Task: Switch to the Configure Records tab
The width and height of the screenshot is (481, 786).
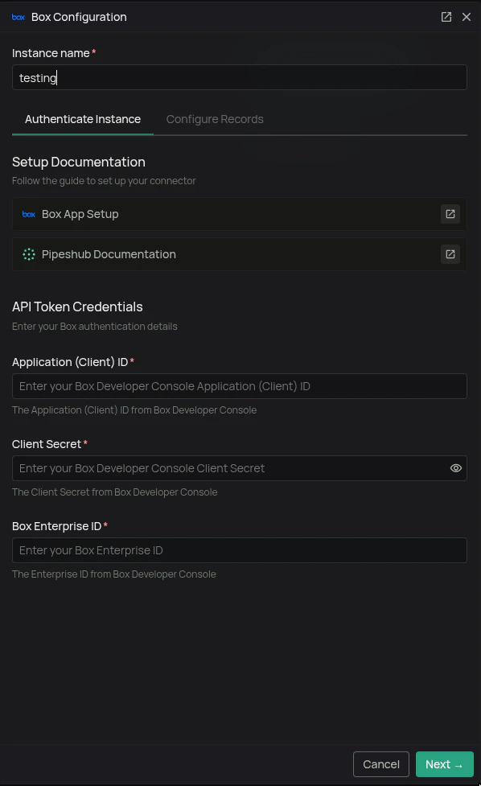Action: pos(215,119)
